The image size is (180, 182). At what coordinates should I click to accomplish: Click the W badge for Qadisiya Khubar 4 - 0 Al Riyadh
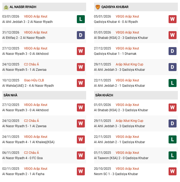tap(173, 19)
